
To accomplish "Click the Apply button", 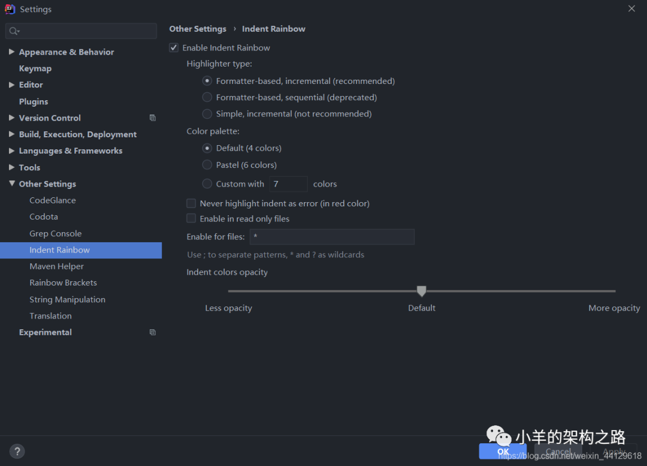I will pyautogui.click(x=613, y=451).
